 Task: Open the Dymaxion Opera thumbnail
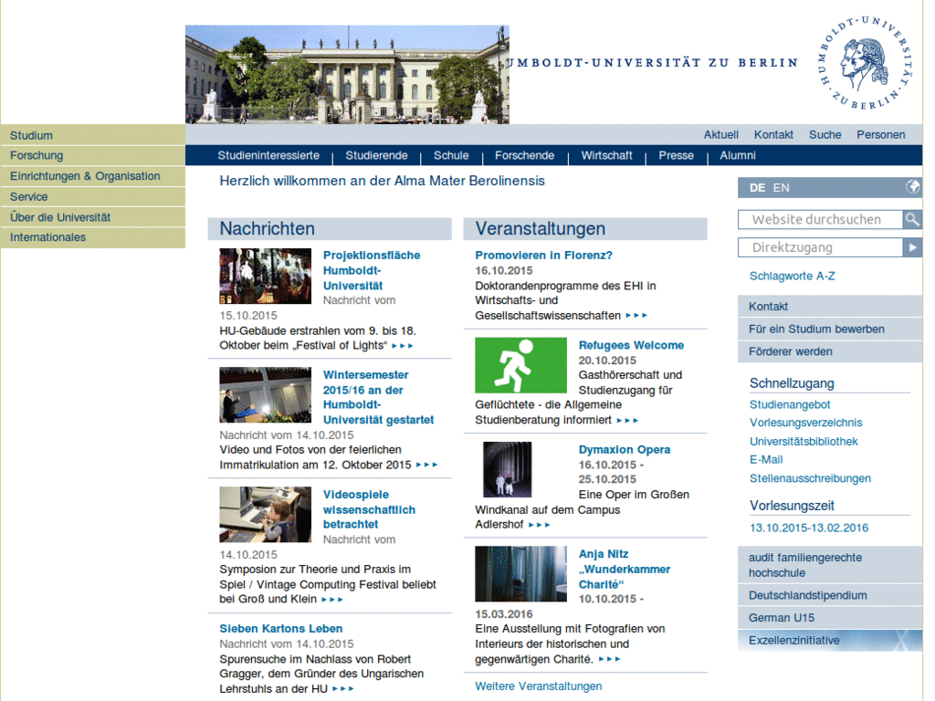[508, 470]
